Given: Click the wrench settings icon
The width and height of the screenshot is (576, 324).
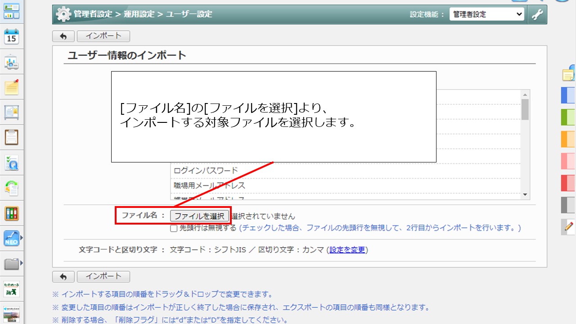Looking at the screenshot, I should point(537,14).
